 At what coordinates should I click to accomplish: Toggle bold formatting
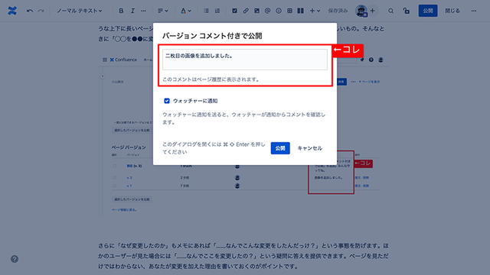click(x=121, y=11)
